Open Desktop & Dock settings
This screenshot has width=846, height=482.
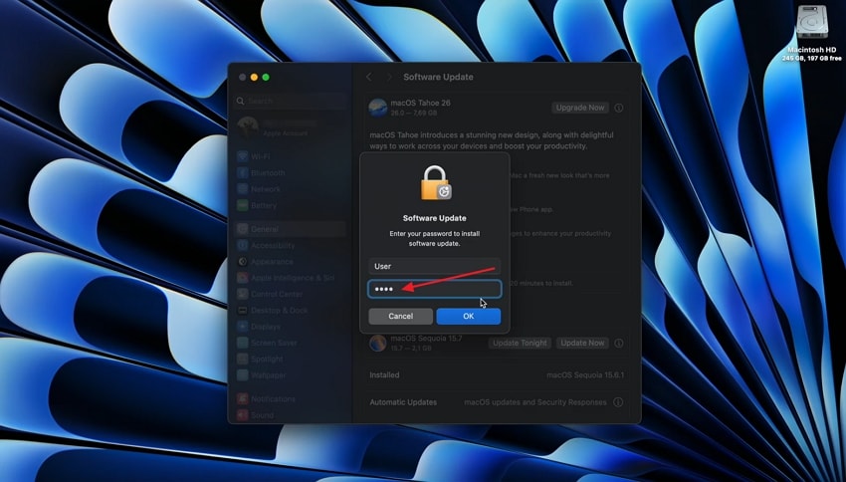(291, 311)
